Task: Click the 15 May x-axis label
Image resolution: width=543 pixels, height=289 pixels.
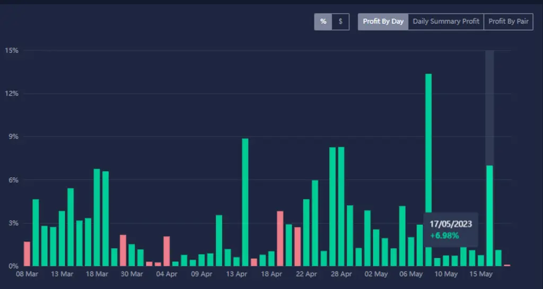Action: pyautogui.click(x=481, y=274)
